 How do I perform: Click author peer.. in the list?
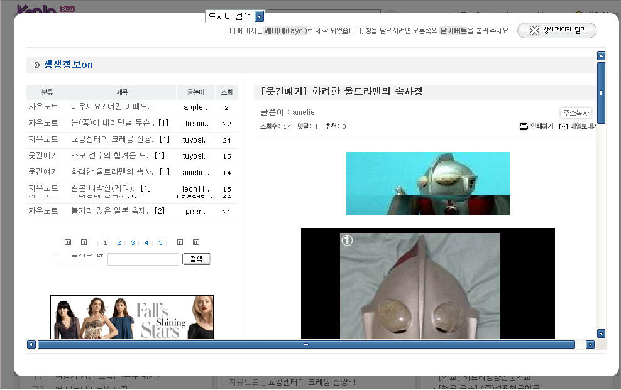click(195, 212)
